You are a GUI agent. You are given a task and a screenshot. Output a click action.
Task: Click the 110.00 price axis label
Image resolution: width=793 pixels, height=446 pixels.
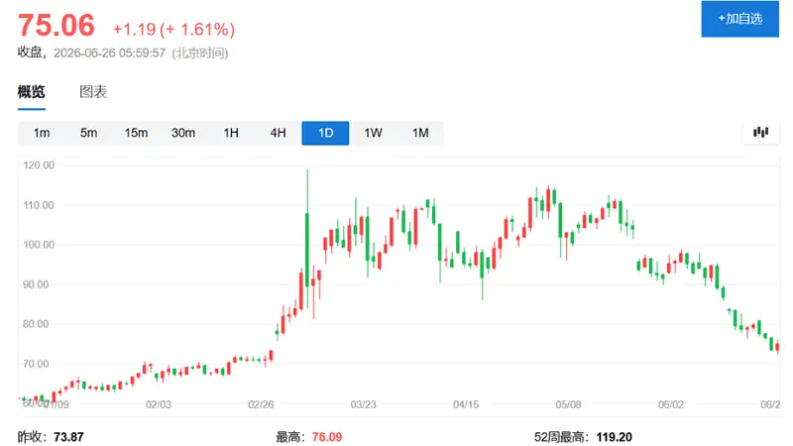click(39, 205)
